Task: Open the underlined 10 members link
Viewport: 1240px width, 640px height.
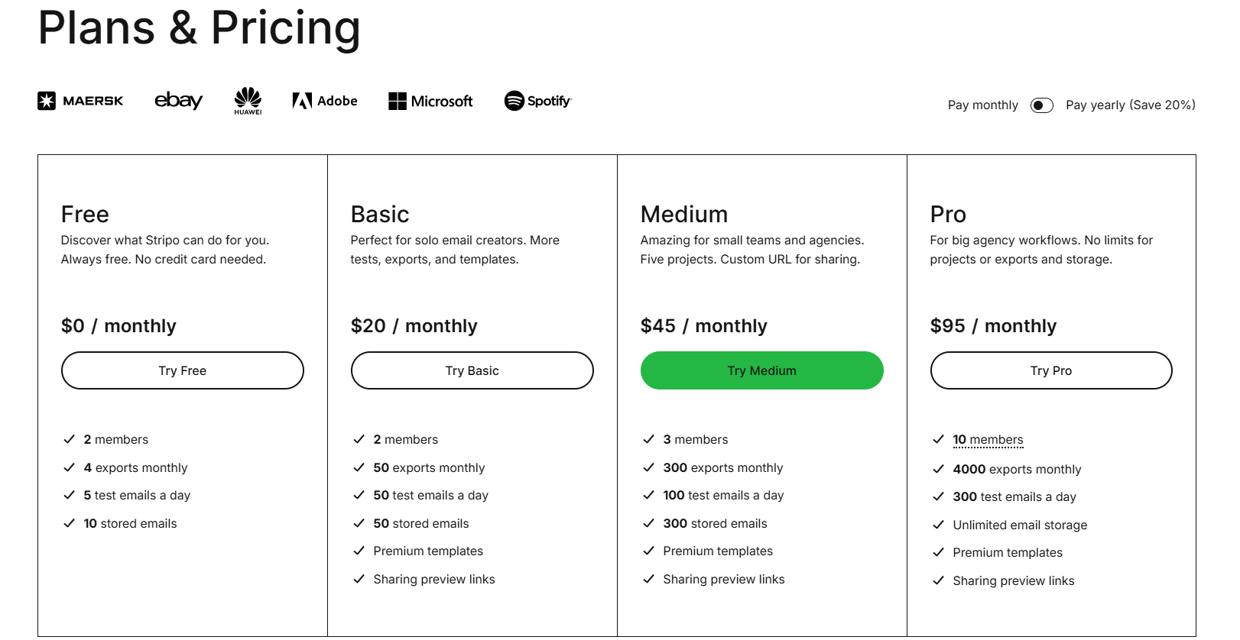Action: [989, 439]
